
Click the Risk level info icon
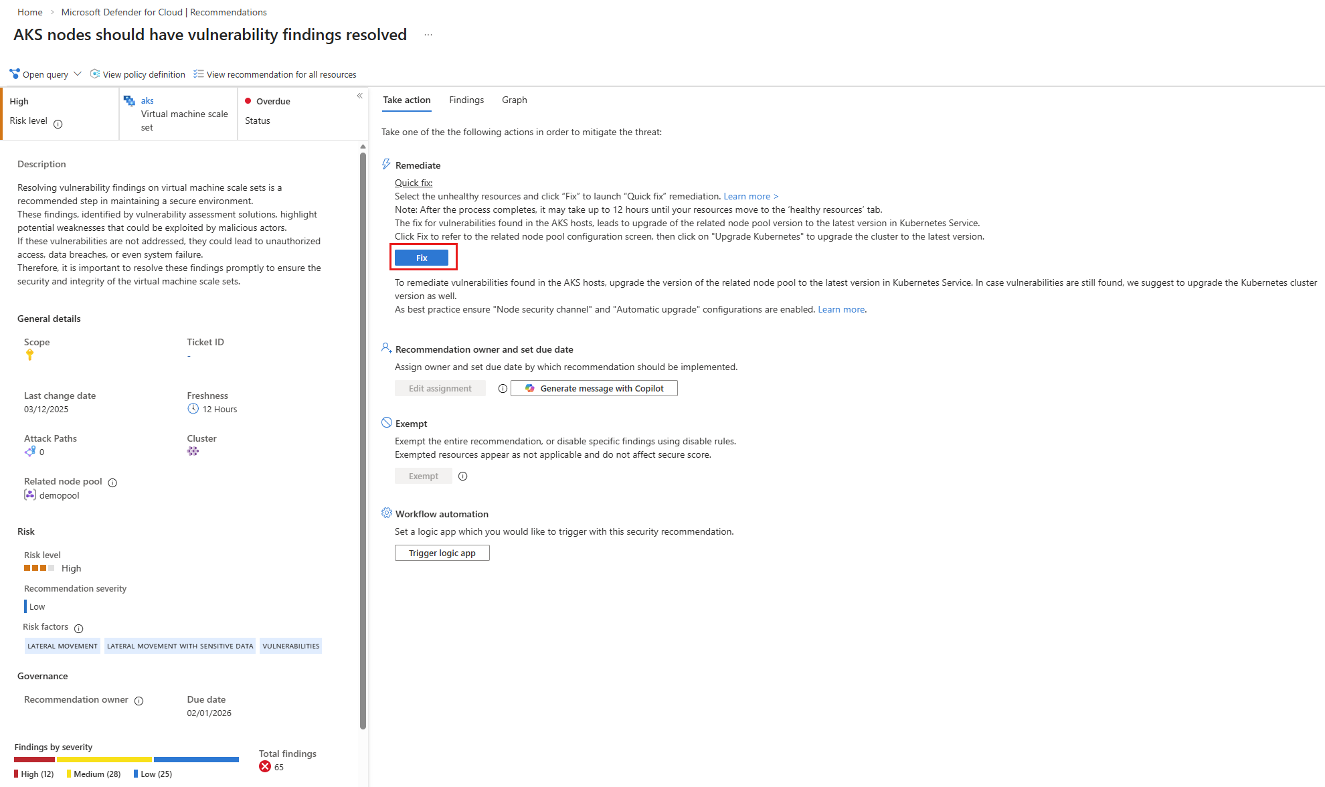click(x=58, y=124)
